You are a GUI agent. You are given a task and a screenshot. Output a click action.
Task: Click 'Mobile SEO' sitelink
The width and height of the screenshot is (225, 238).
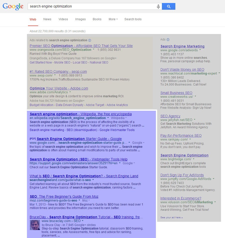pos(62,62)
